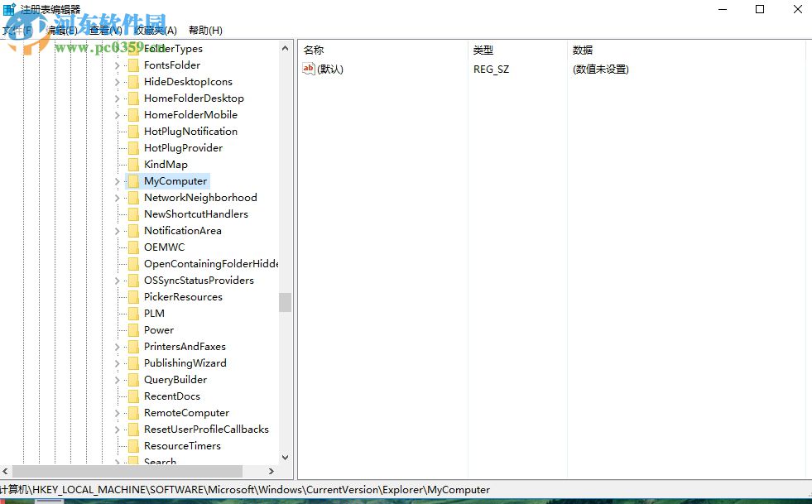Expand the MyComputer key

pyautogui.click(x=117, y=181)
